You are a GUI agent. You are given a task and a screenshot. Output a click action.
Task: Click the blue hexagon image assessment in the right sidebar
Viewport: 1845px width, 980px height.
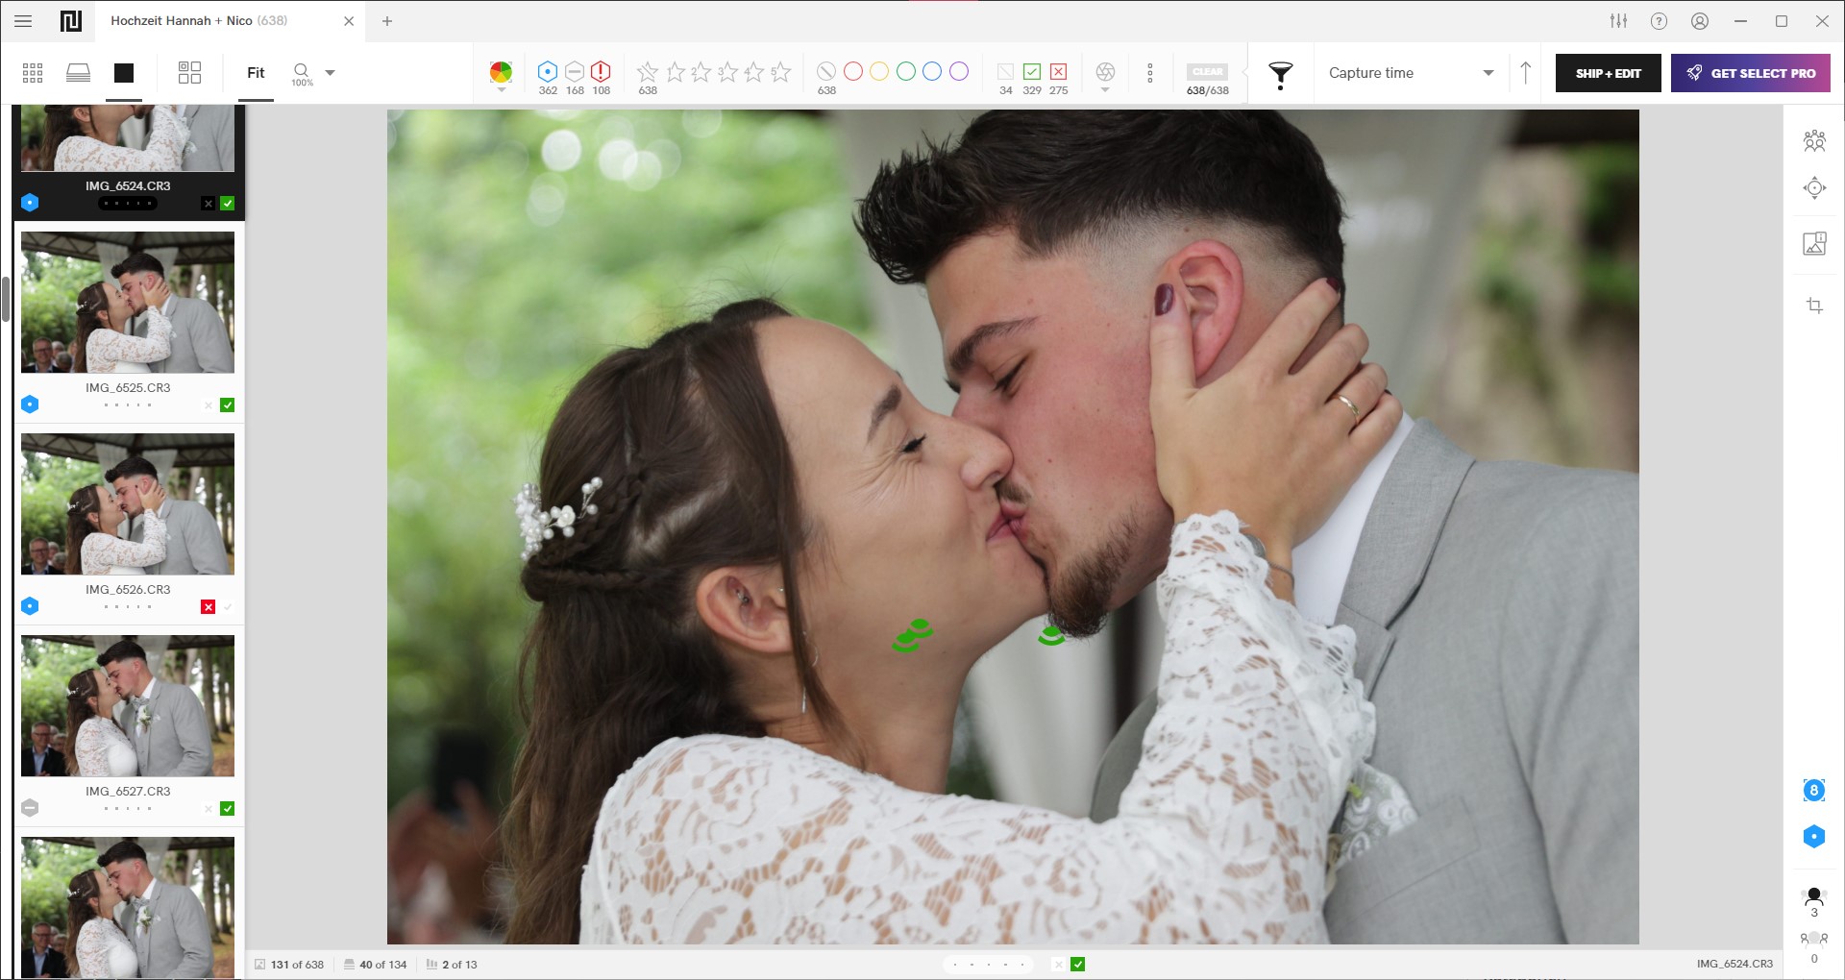pyautogui.click(x=1814, y=837)
